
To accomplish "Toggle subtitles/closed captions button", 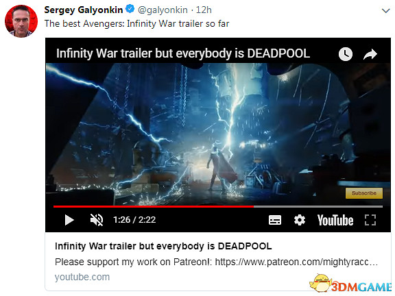I will [x=275, y=220].
